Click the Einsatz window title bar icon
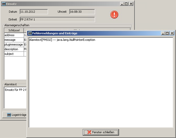The height and width of the screenshot is (138, 176). click(x=3, y=4)
